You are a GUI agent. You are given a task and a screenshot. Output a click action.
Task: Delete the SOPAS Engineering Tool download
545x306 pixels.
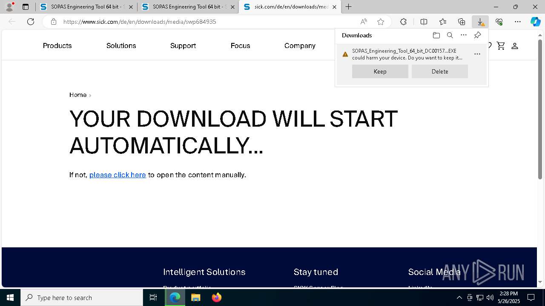point(440,71)
